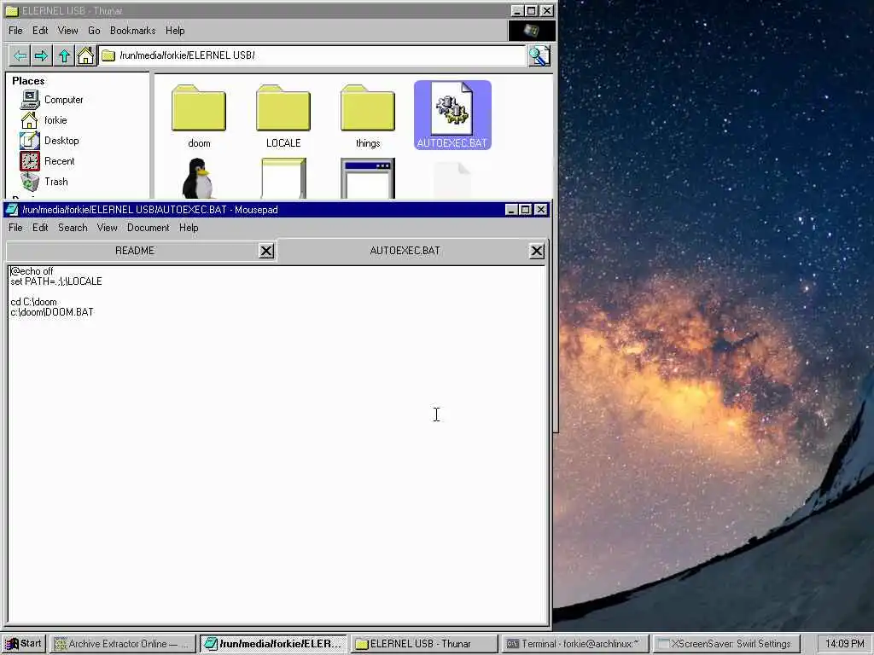Open Mousepad Document menu
The width and height of the screenshot is (874, 655).
coord(148,228)
